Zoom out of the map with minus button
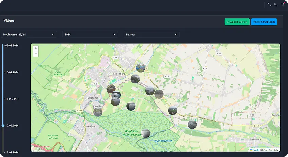The height and width of the screenshot is (157, 288). pyautogui.click(x=36, y=54)
